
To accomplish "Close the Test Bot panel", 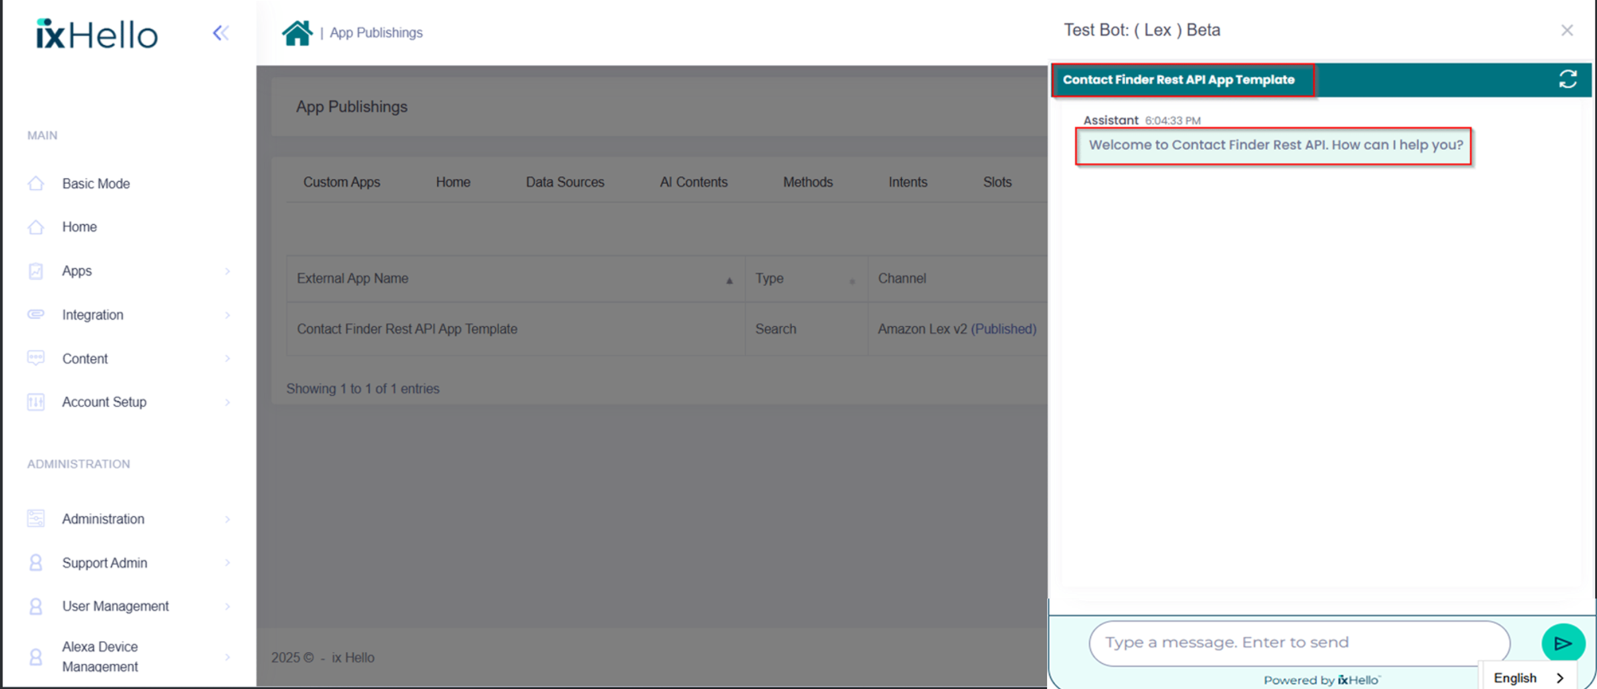I will (1567, 30).
